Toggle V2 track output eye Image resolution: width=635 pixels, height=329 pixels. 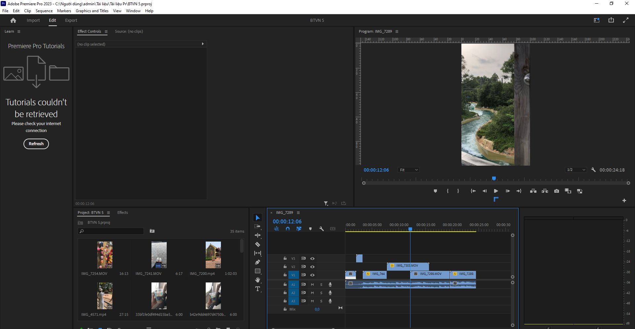pos(312,267)
